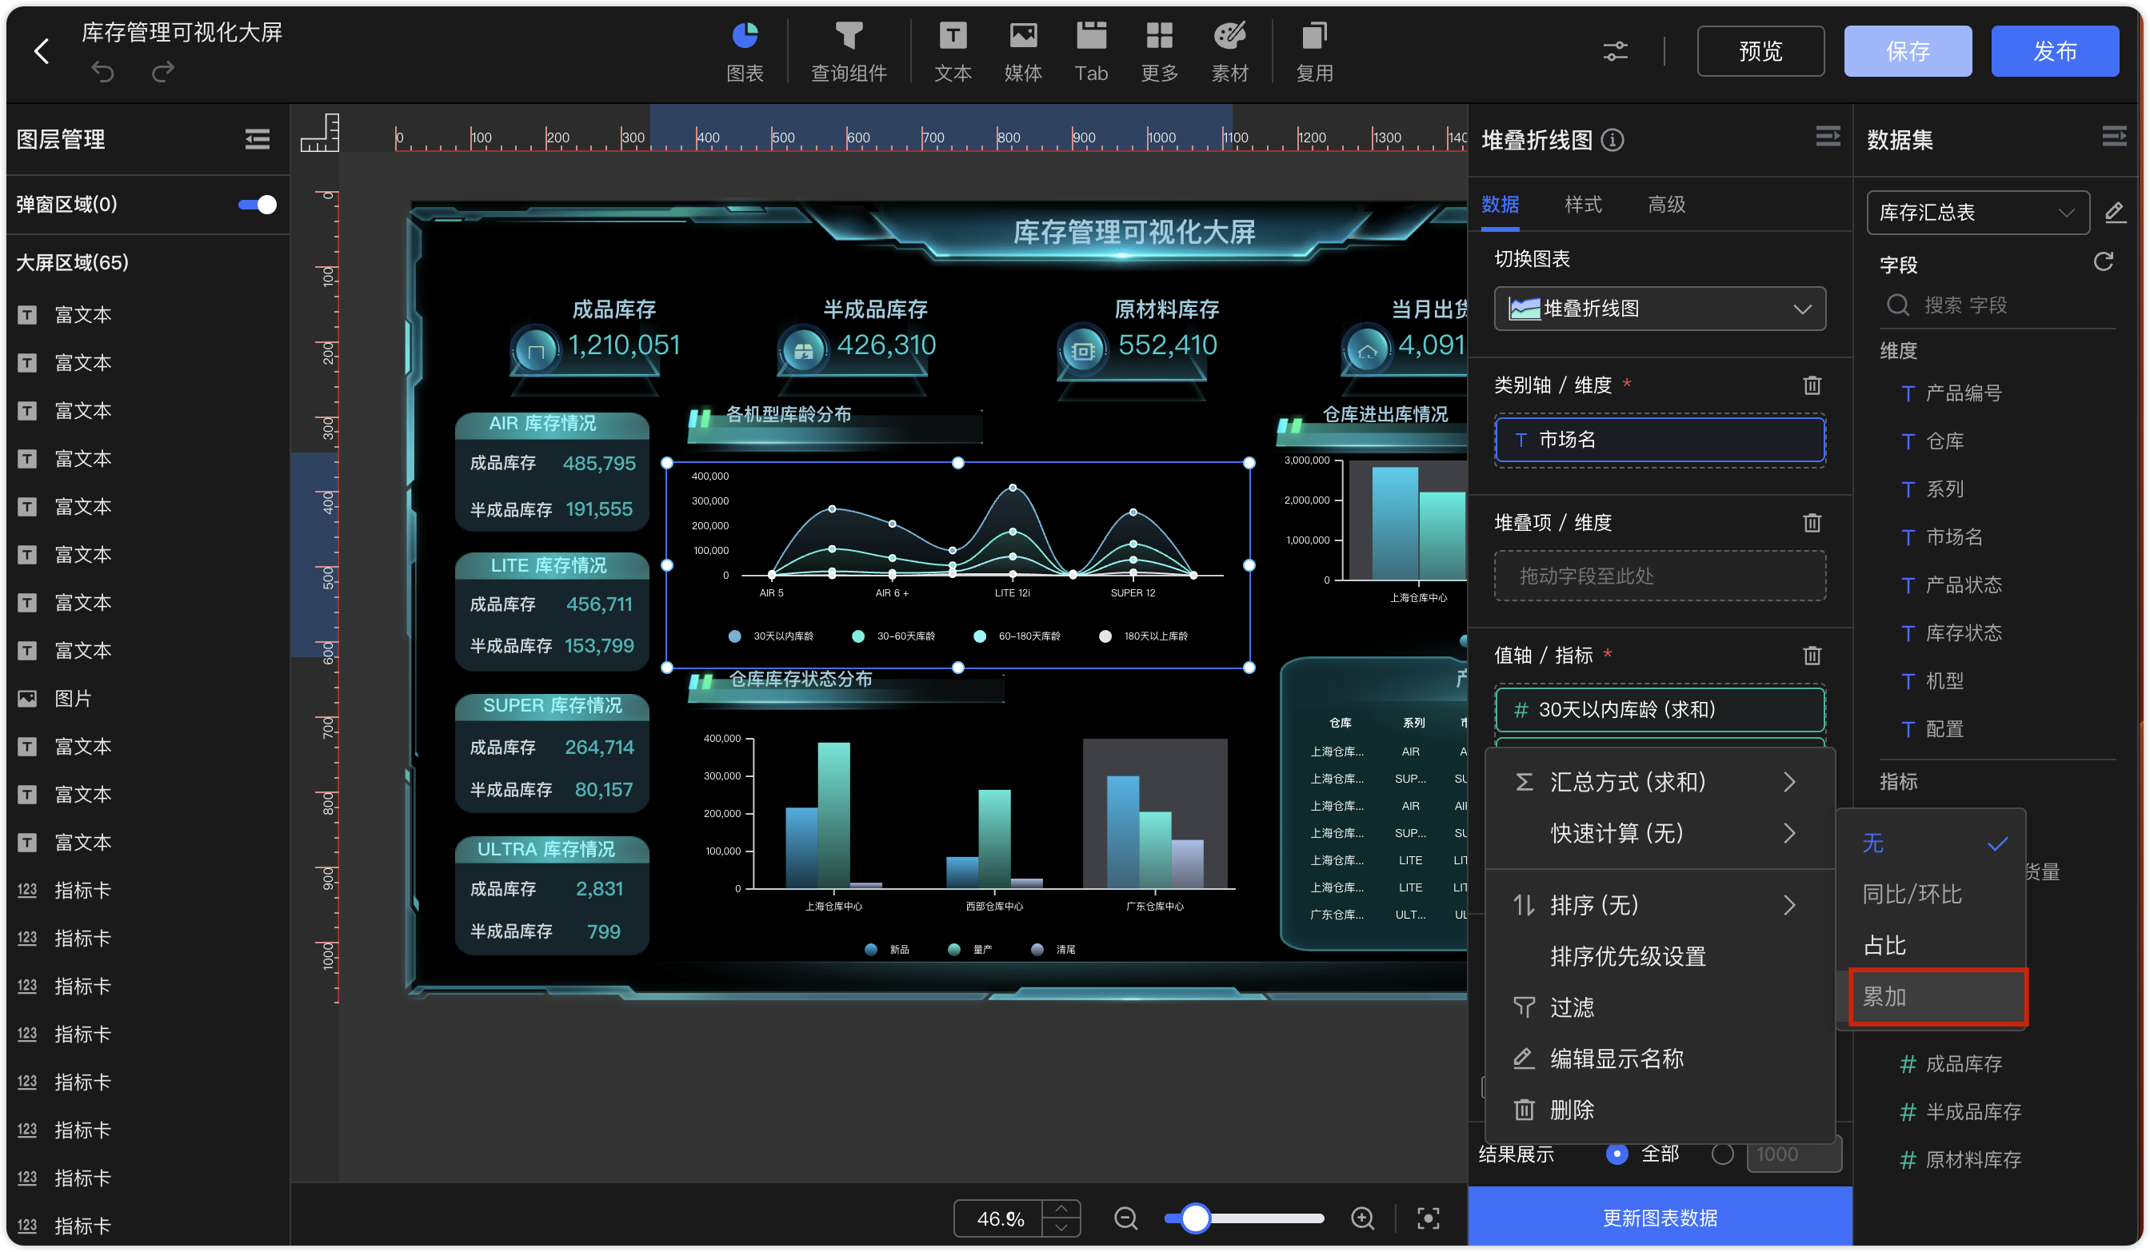
Task: Click the 预览 preview button
Action: pos(1760,51)
